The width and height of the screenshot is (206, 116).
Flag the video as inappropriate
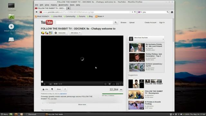65,89
